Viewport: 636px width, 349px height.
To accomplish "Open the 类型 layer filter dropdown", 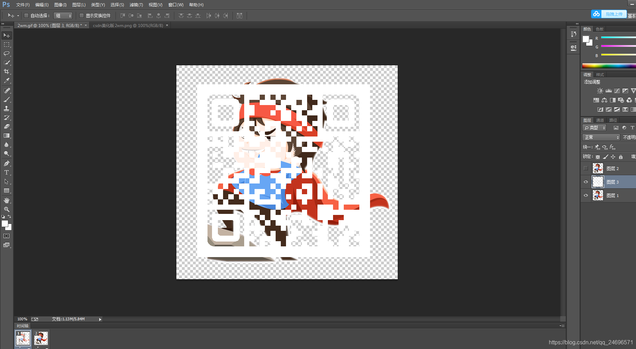I will tap(594, 128).
